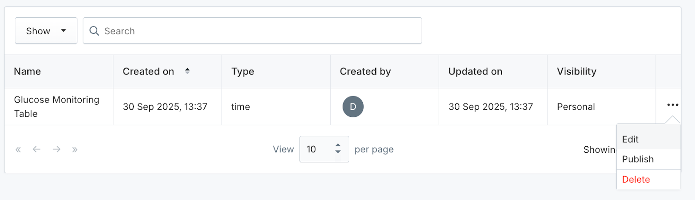This screenshot has height=200, width=695.
Task: Click the Type column header
Action: pyautogui.click(x=243, y=71)
